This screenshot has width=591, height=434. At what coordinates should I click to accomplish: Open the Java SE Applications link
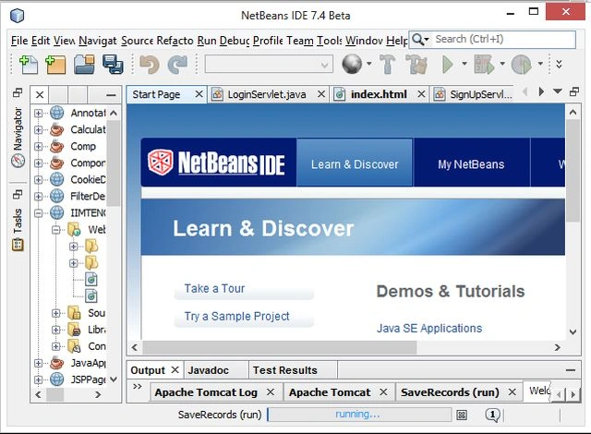[429, 328]
